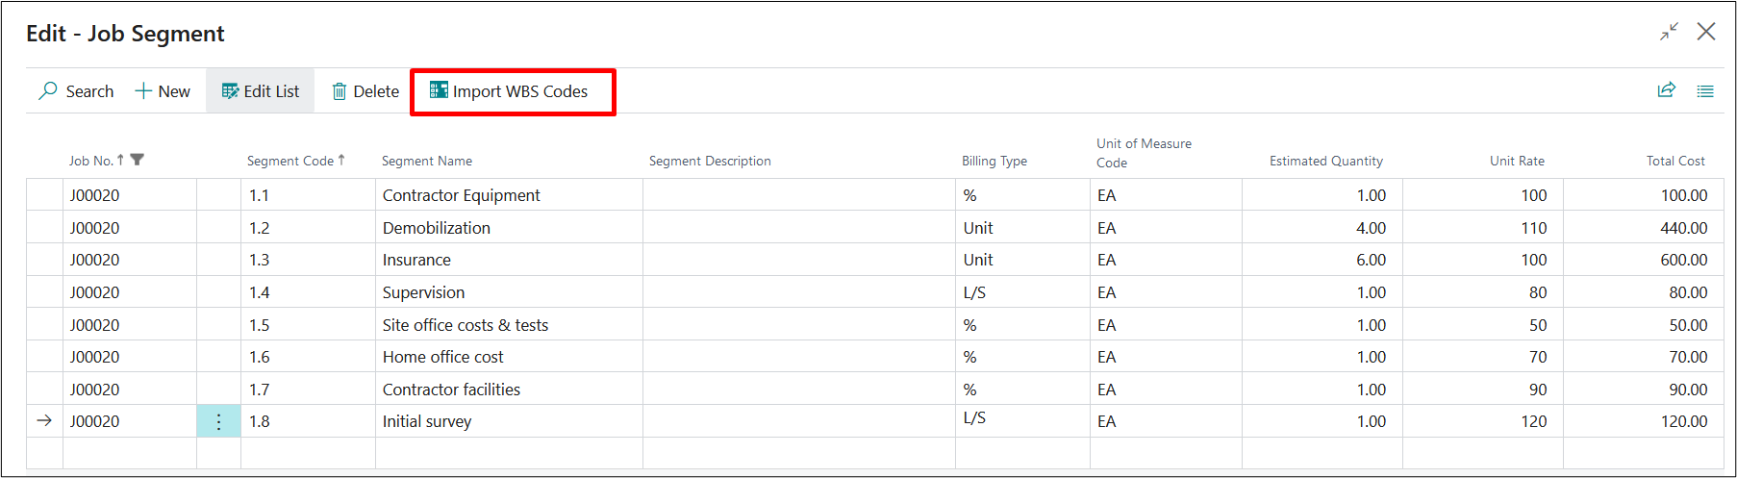Click the New plus icon

click(143, 90)
